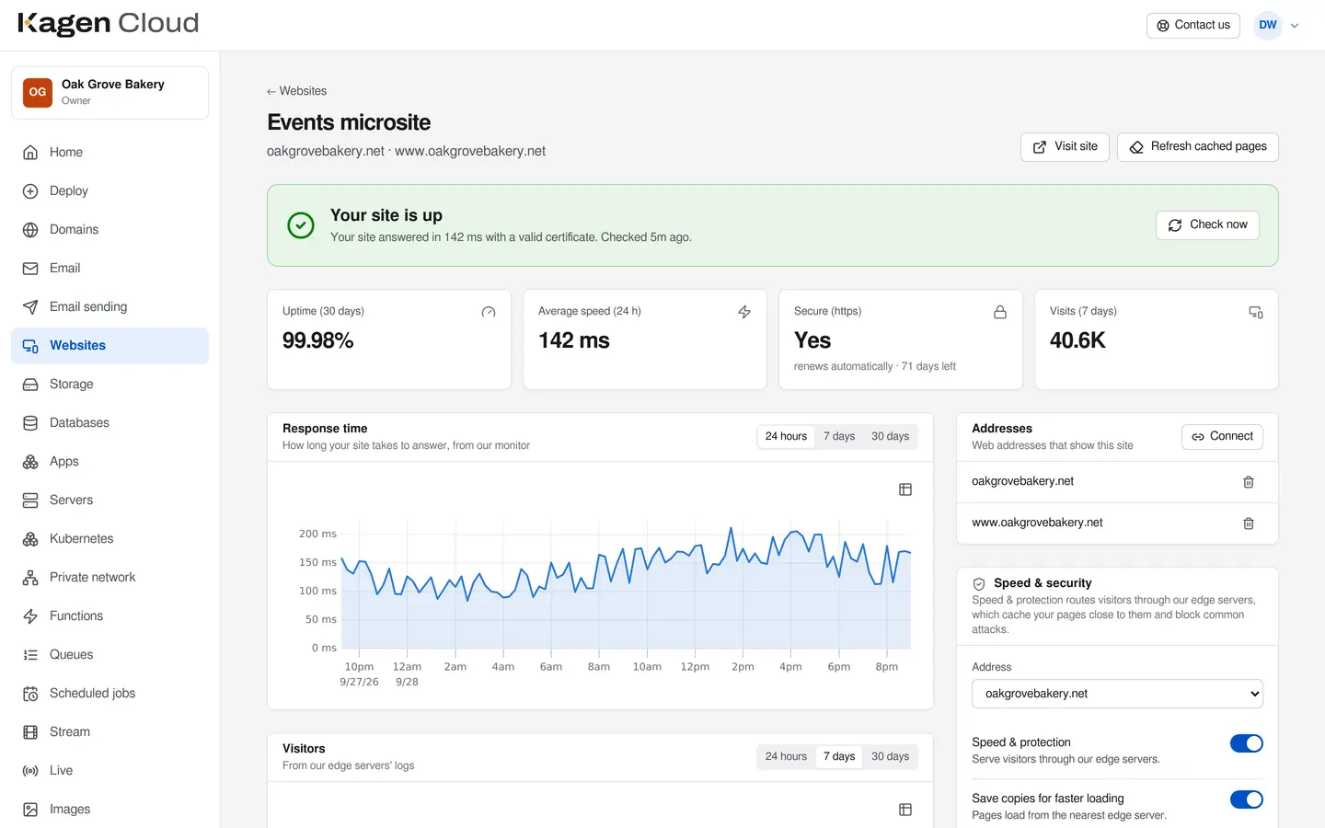Open Email in the sidebar
This screenshot has height=828, width=1325.
tap(109, 269)
